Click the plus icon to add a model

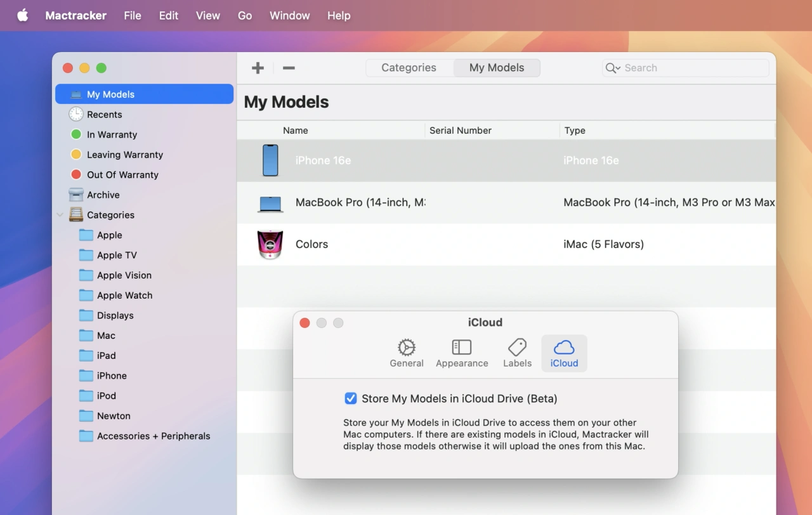click(x=258, y=68)
